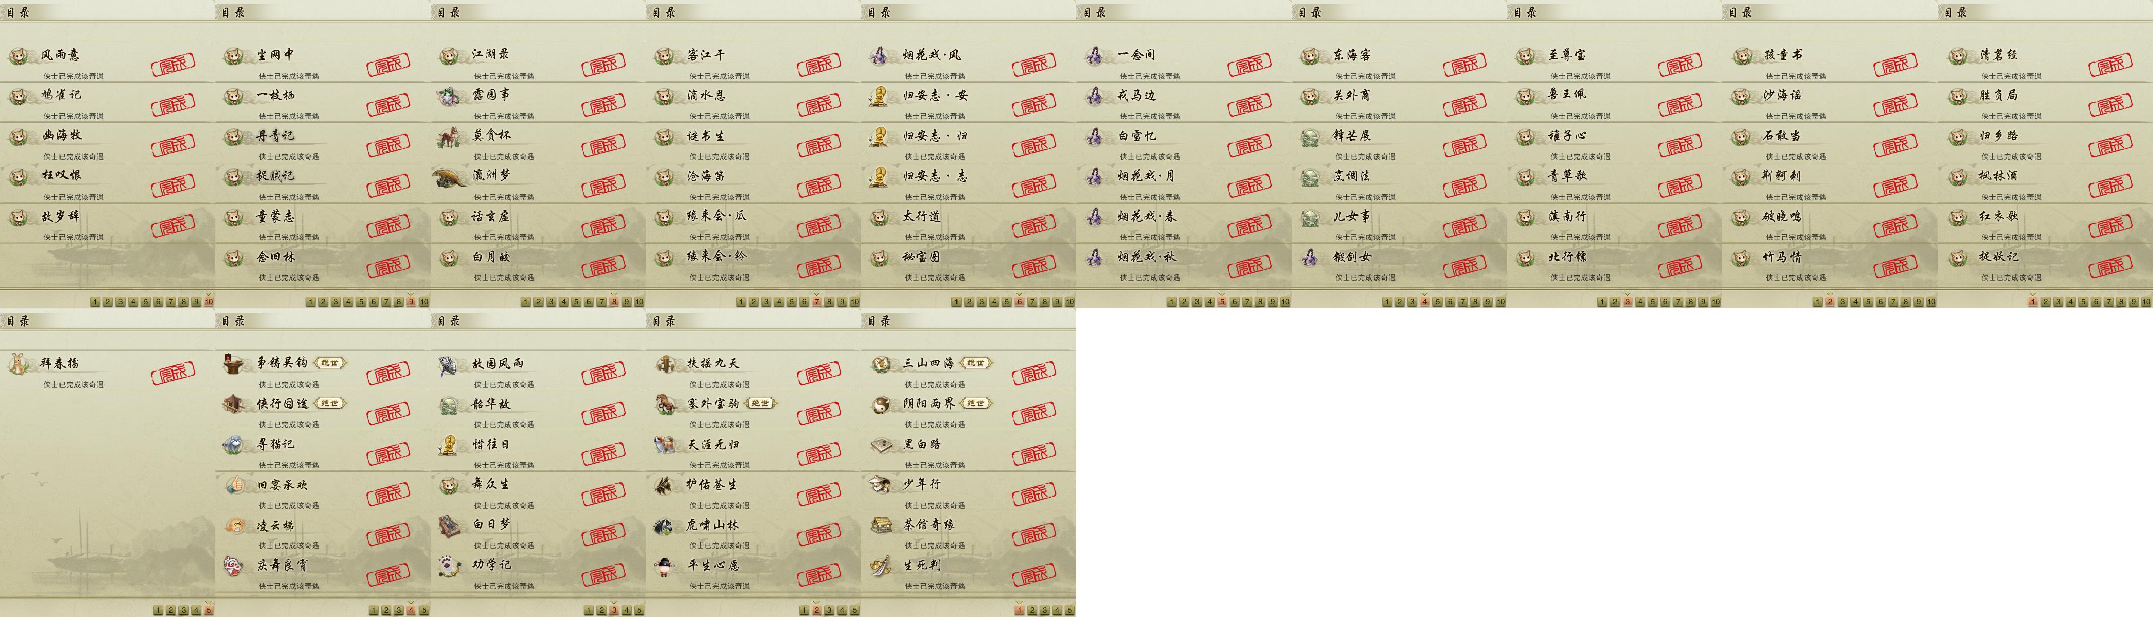Image resolution: width=2153 pixels, height=617 pixels.
Task: Open the 寻猫记 adventure entry
Action: (x=323, y=451)
